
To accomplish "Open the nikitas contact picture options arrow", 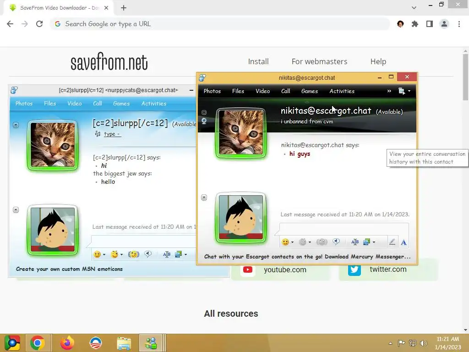I will coord(204,113).
